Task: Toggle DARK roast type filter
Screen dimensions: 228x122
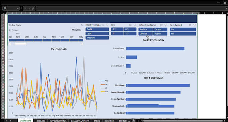Action: pyautogui.click(x=97, y=29)
